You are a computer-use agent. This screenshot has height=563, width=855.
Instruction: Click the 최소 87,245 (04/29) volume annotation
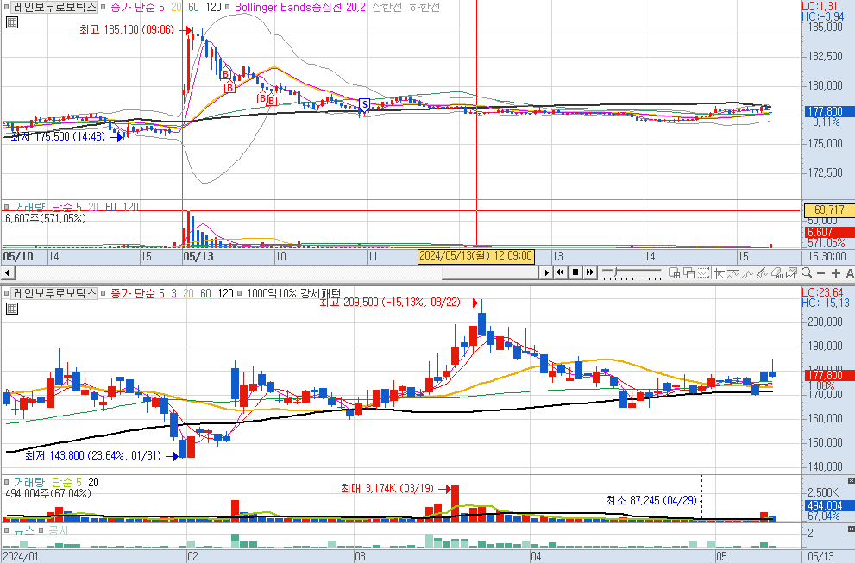click(651, 500)
